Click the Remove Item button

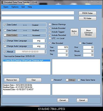(x=12, y=80)
